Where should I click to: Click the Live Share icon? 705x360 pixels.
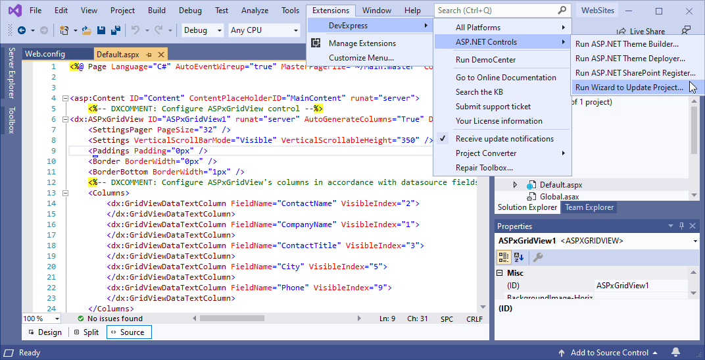click(622, 32)
